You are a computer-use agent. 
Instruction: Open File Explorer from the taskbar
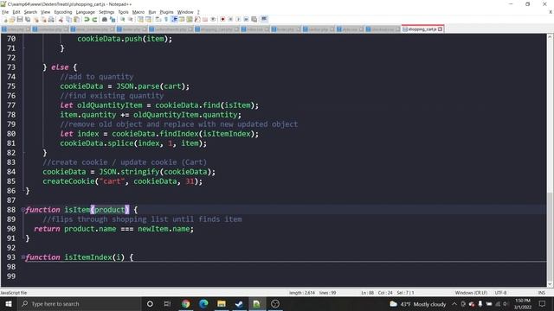pos(222,304)
